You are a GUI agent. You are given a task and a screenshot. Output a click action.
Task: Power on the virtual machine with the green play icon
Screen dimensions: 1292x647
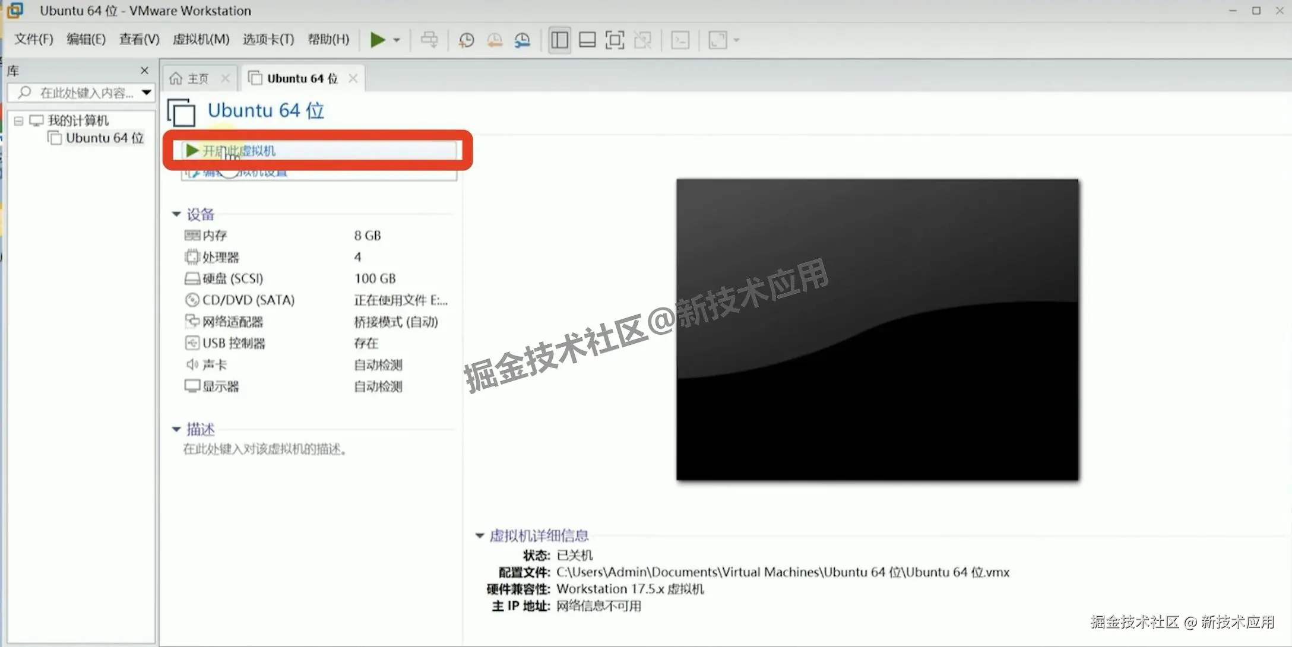coord(378,39)
